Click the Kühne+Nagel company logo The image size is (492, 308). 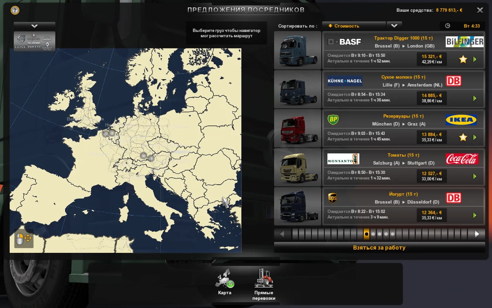point(345,81)
